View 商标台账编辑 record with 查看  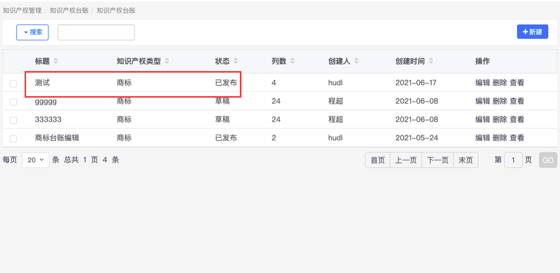[x=517, y=138]
